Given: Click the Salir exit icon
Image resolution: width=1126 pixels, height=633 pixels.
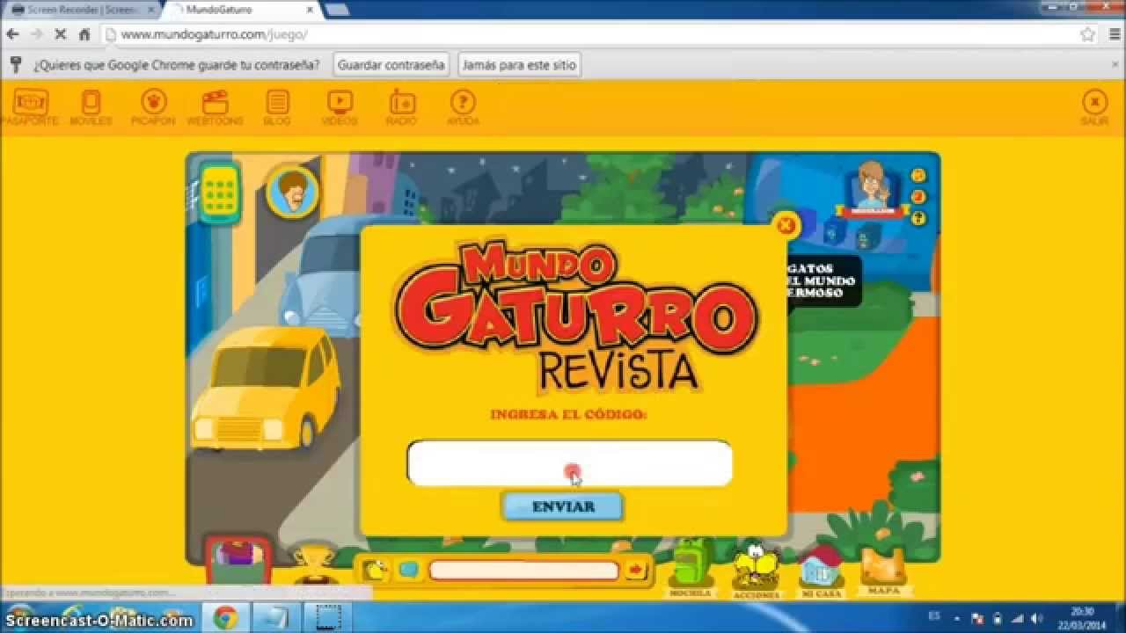Looking at the screenshot, I should click(1094, 107).
